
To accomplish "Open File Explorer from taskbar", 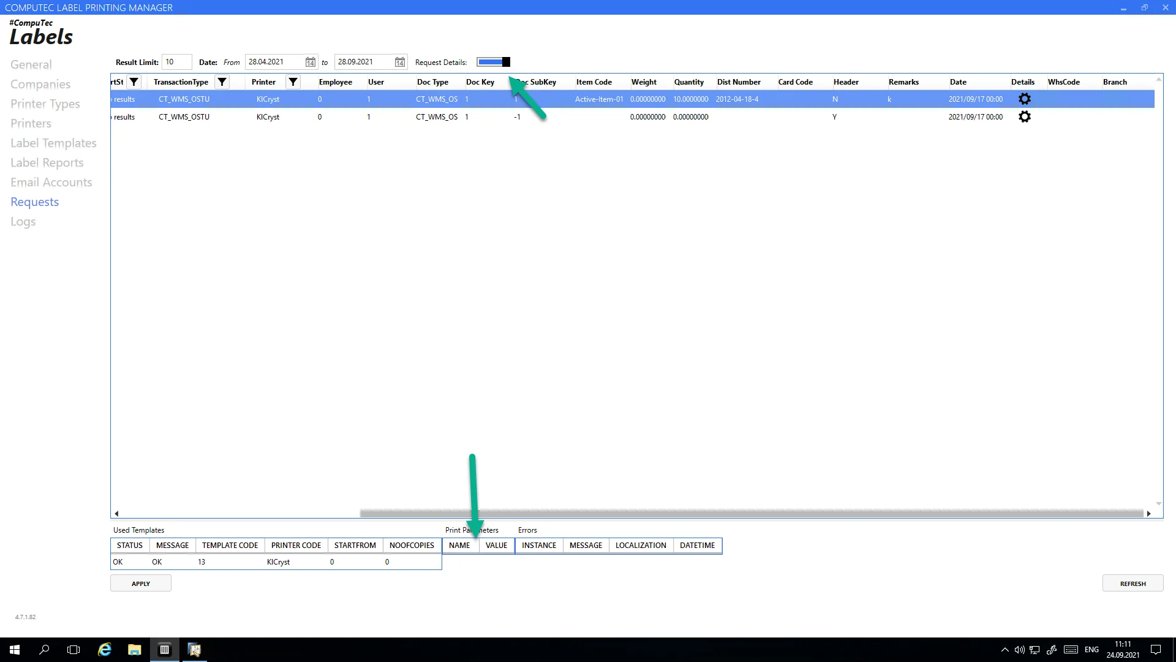I will [134, 650].
